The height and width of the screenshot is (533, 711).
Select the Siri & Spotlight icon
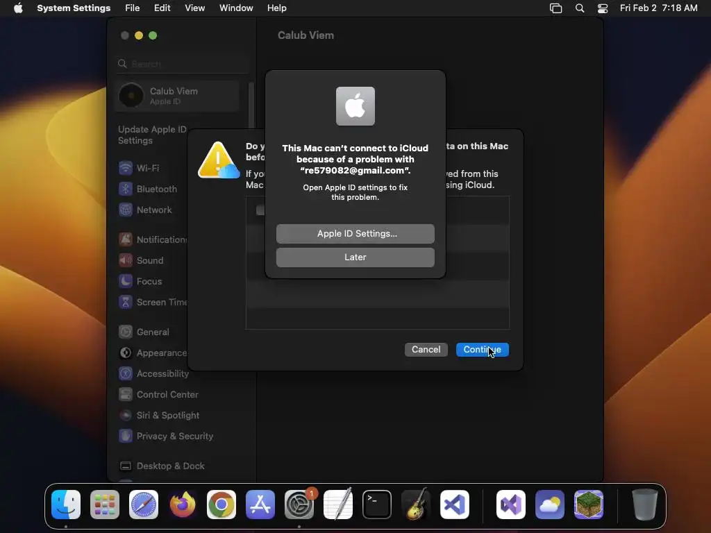(x=126, y=415)
